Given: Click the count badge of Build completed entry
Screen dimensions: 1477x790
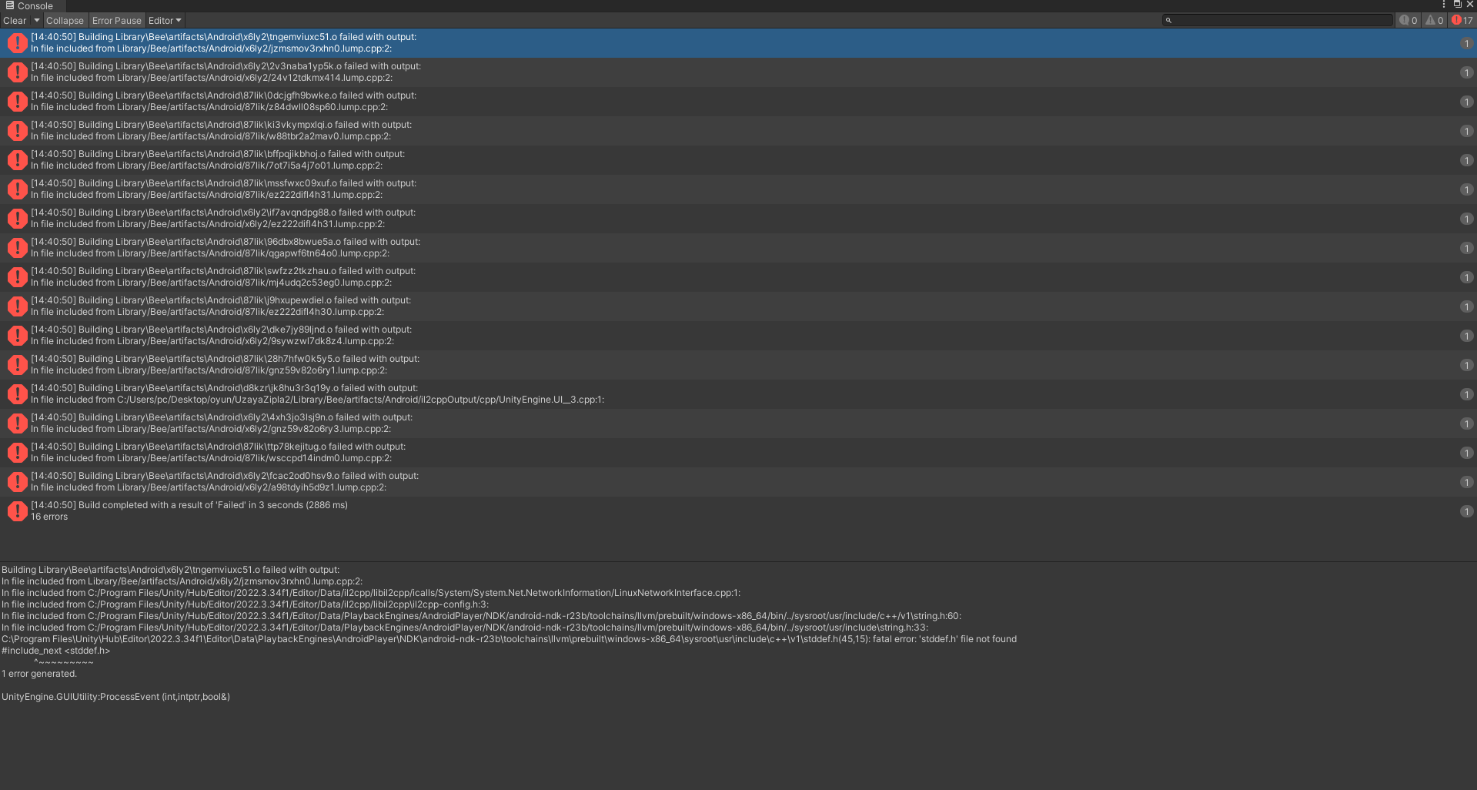Looking at the screenshot, I should click(1466, 511).
